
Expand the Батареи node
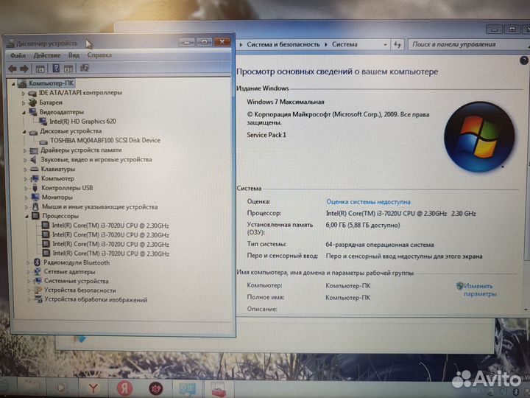click(x=24, y=103)
